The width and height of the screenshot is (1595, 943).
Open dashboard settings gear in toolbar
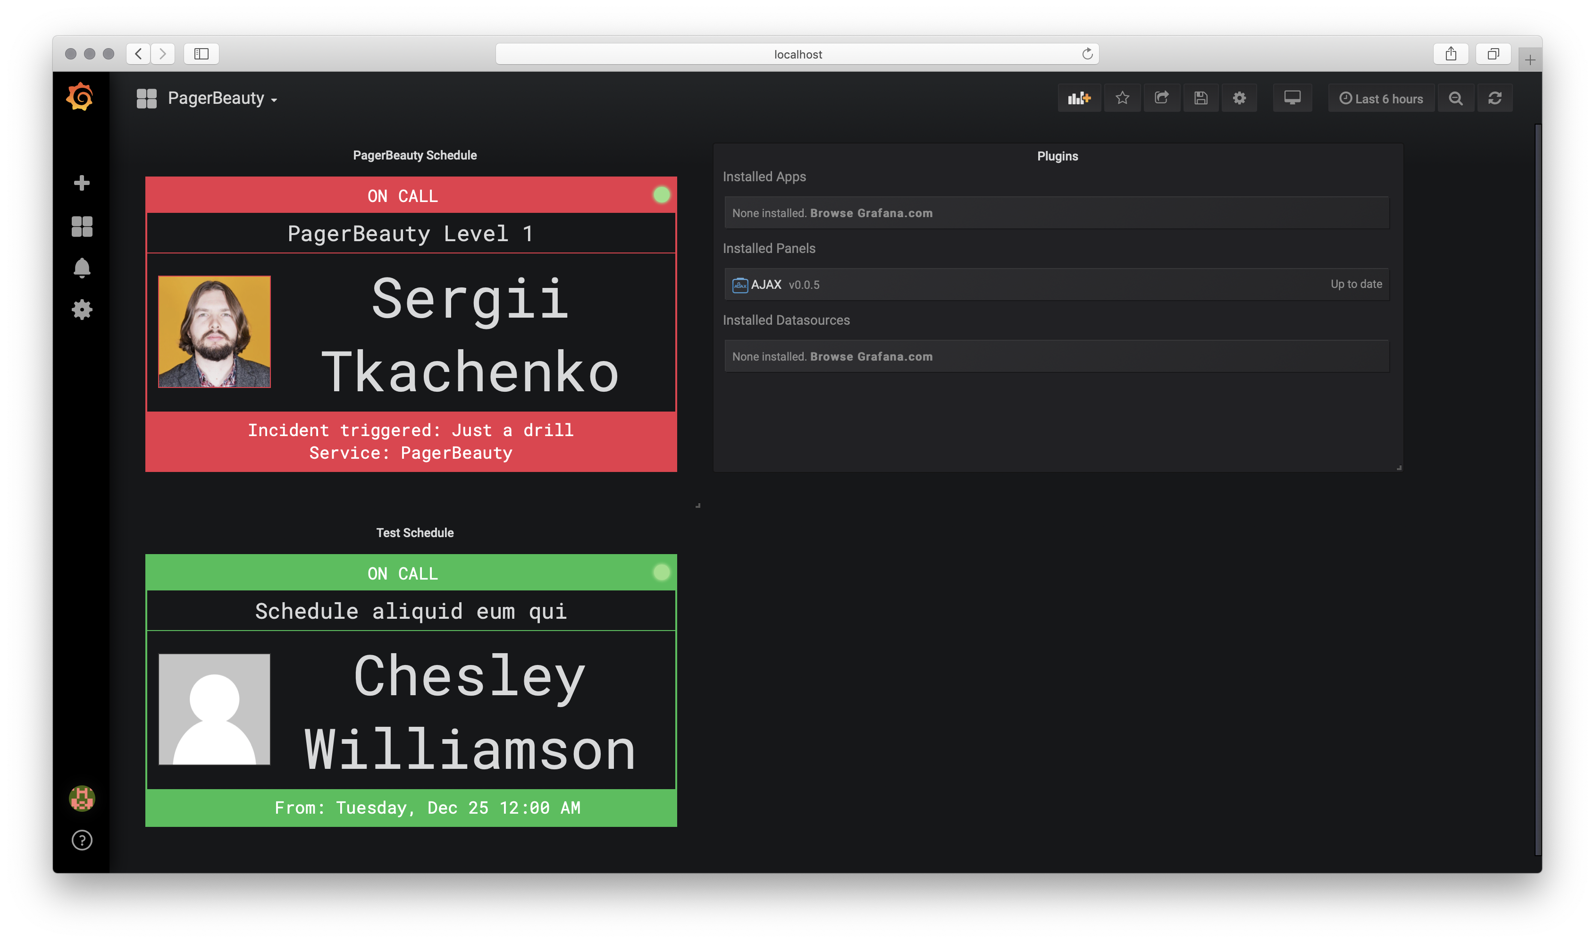(1239, 98)
